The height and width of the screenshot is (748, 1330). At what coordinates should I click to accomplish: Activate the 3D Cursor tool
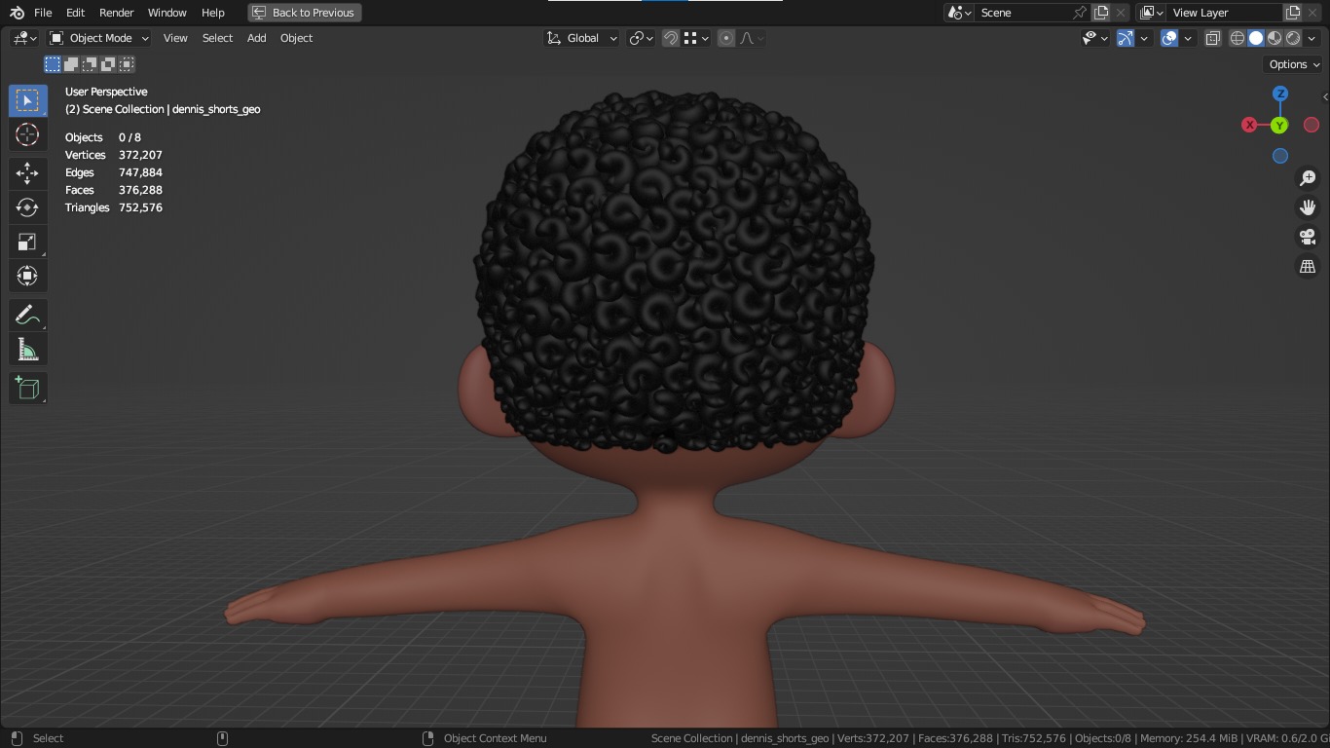click(x=27, y=134)
